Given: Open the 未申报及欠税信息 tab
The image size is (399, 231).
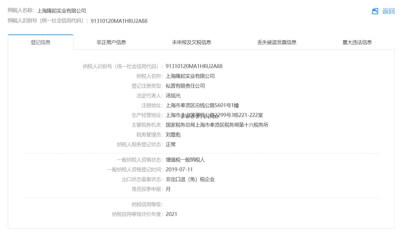Looking at the screenshot, I should coord(191,42).
